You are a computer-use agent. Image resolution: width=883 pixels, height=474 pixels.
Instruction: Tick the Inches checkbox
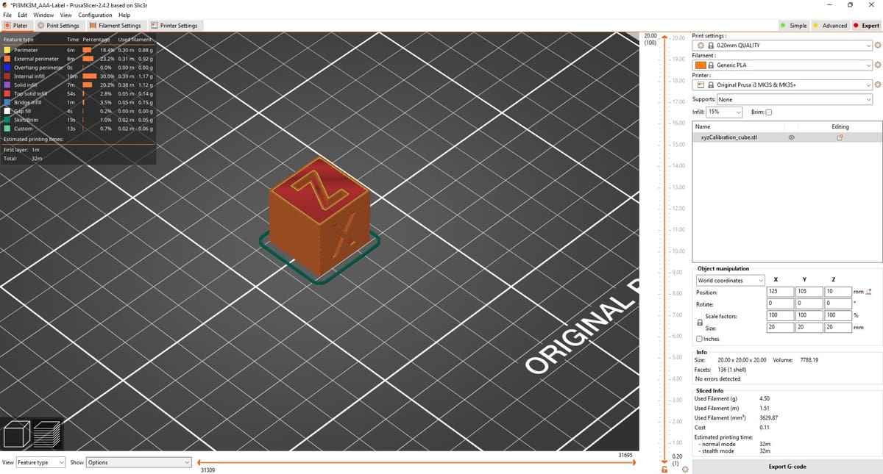click(x=699, y=339)
